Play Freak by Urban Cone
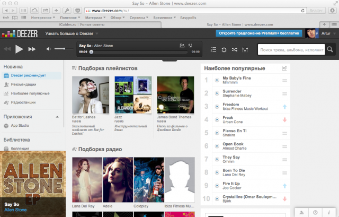This screenshot has height=217, width=339. pos(217,120)
